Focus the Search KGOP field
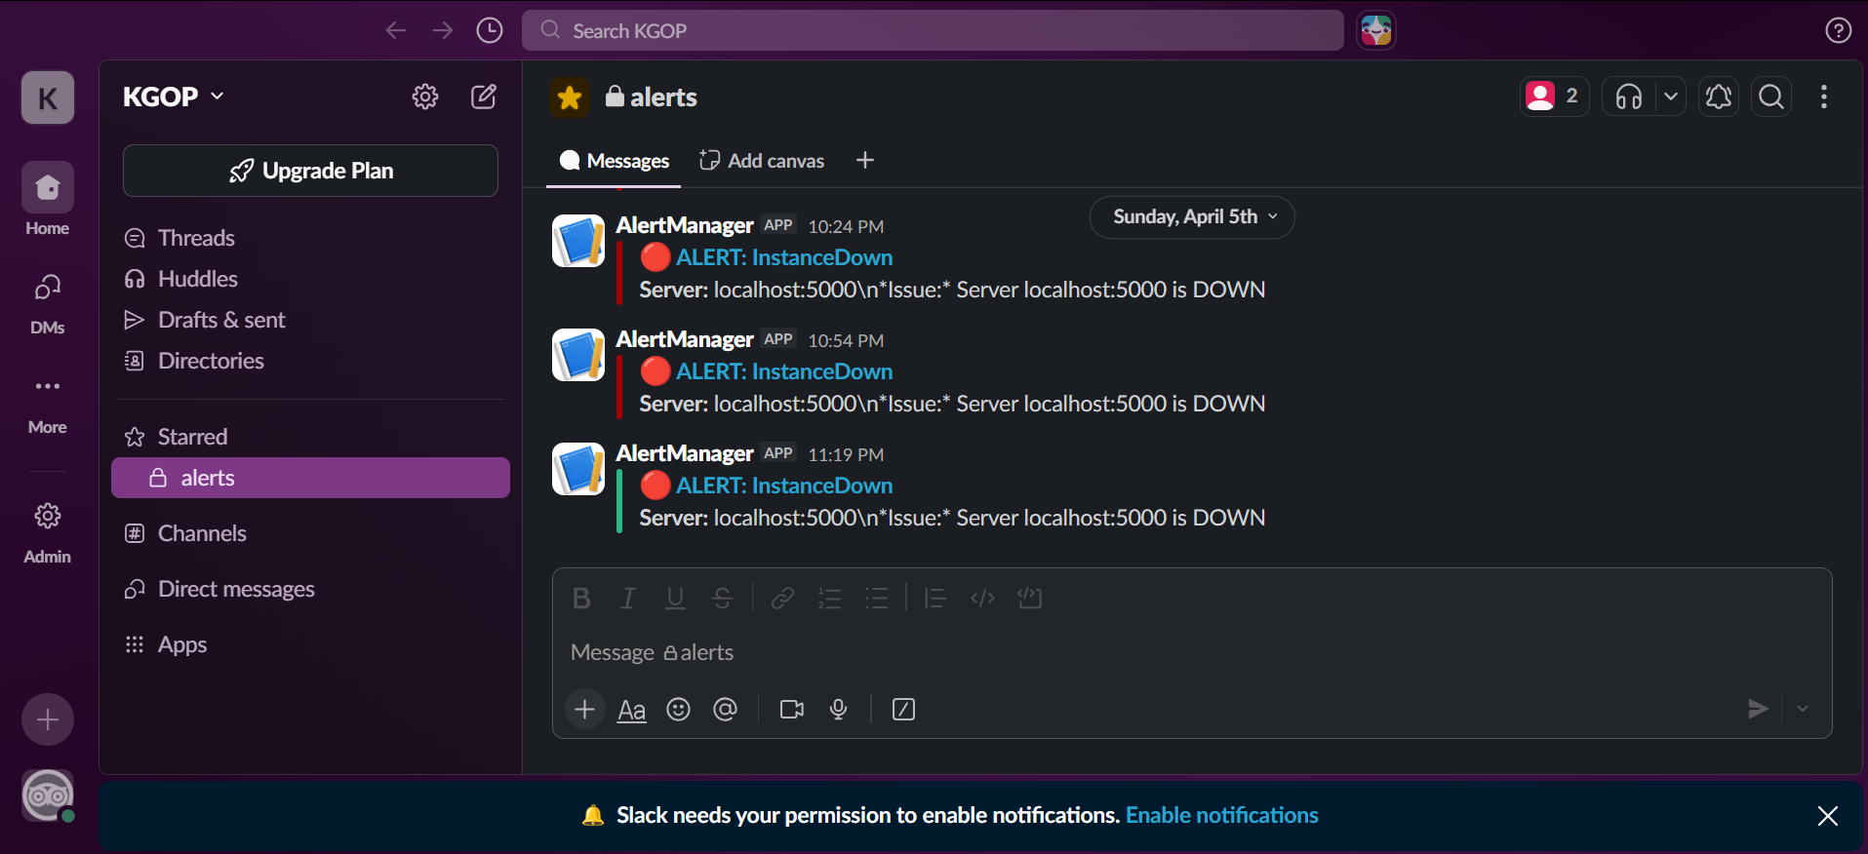The width and height of the screenshot is (1868, 854). (933, 30)
